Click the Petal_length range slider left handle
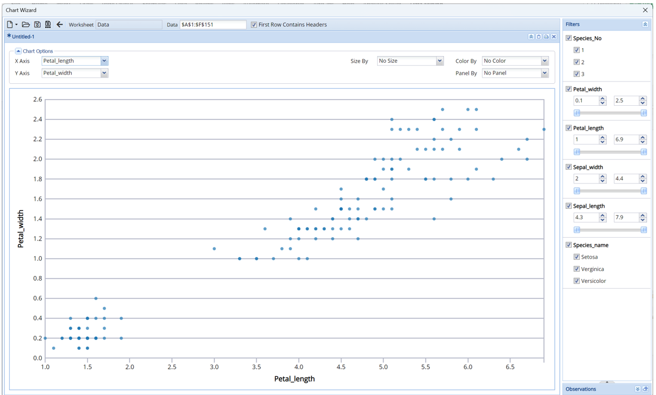Image resolution: width=656 pixels, height=395 pixels. [x=577, y=152]
